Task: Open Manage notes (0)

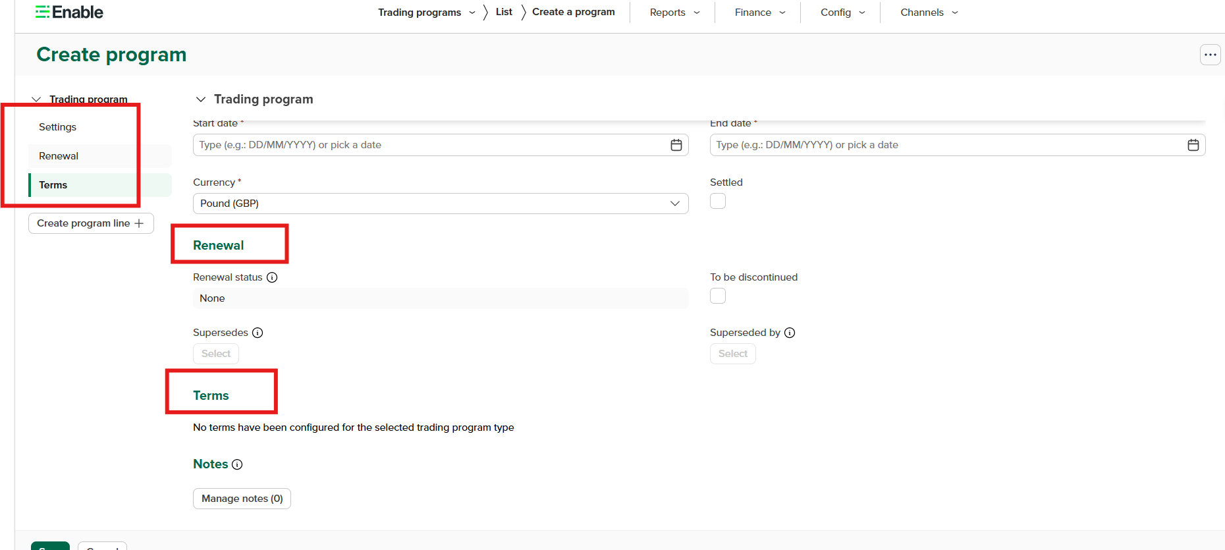Action: point(242,499)
